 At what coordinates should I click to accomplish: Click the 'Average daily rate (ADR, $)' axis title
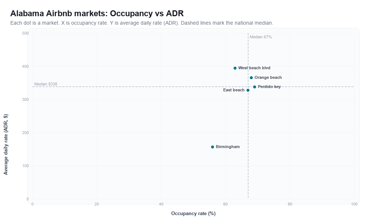pyautogui.click(x=6, y=144)
